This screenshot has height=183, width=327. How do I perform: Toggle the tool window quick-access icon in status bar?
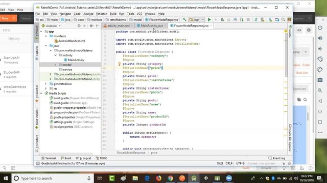point(38,164)
